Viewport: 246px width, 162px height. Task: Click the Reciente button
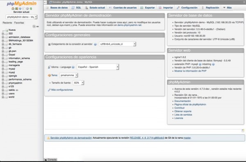pyautogui.click(x=7, y=23)
